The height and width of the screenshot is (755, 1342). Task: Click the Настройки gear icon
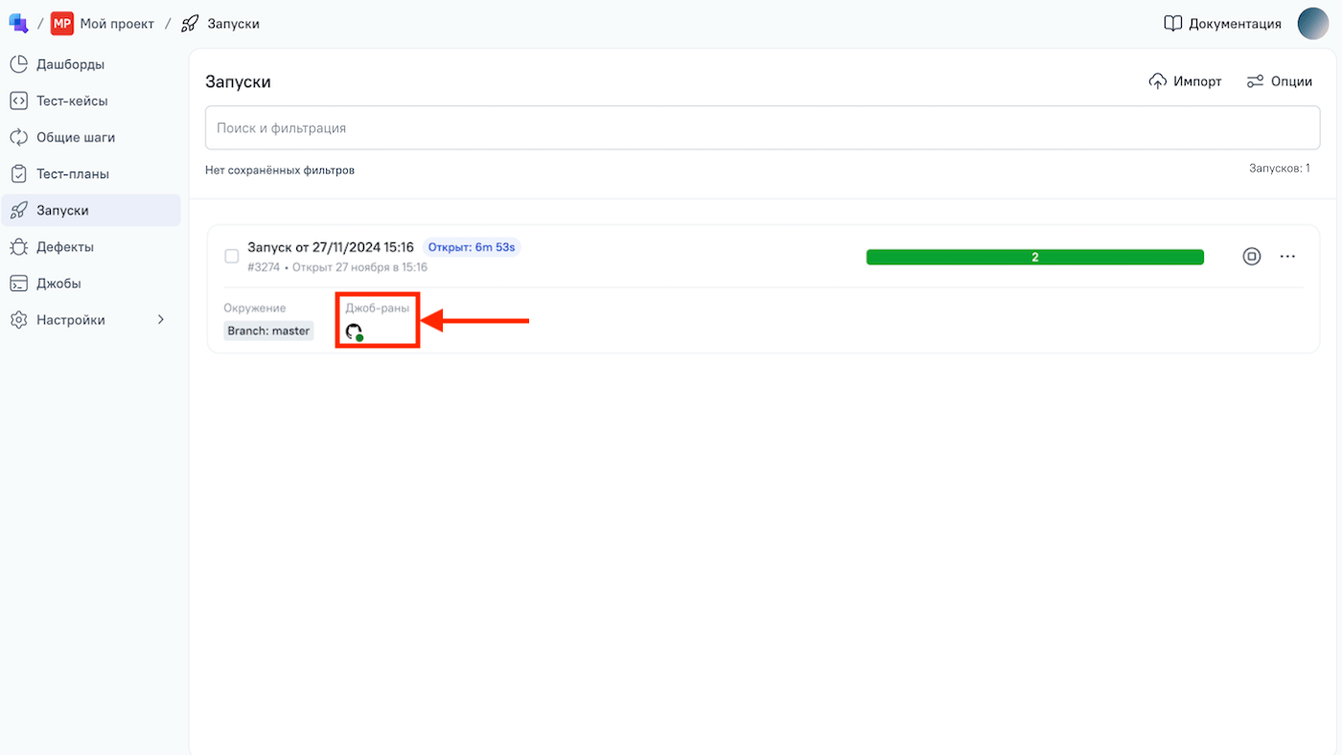point(18,320)
